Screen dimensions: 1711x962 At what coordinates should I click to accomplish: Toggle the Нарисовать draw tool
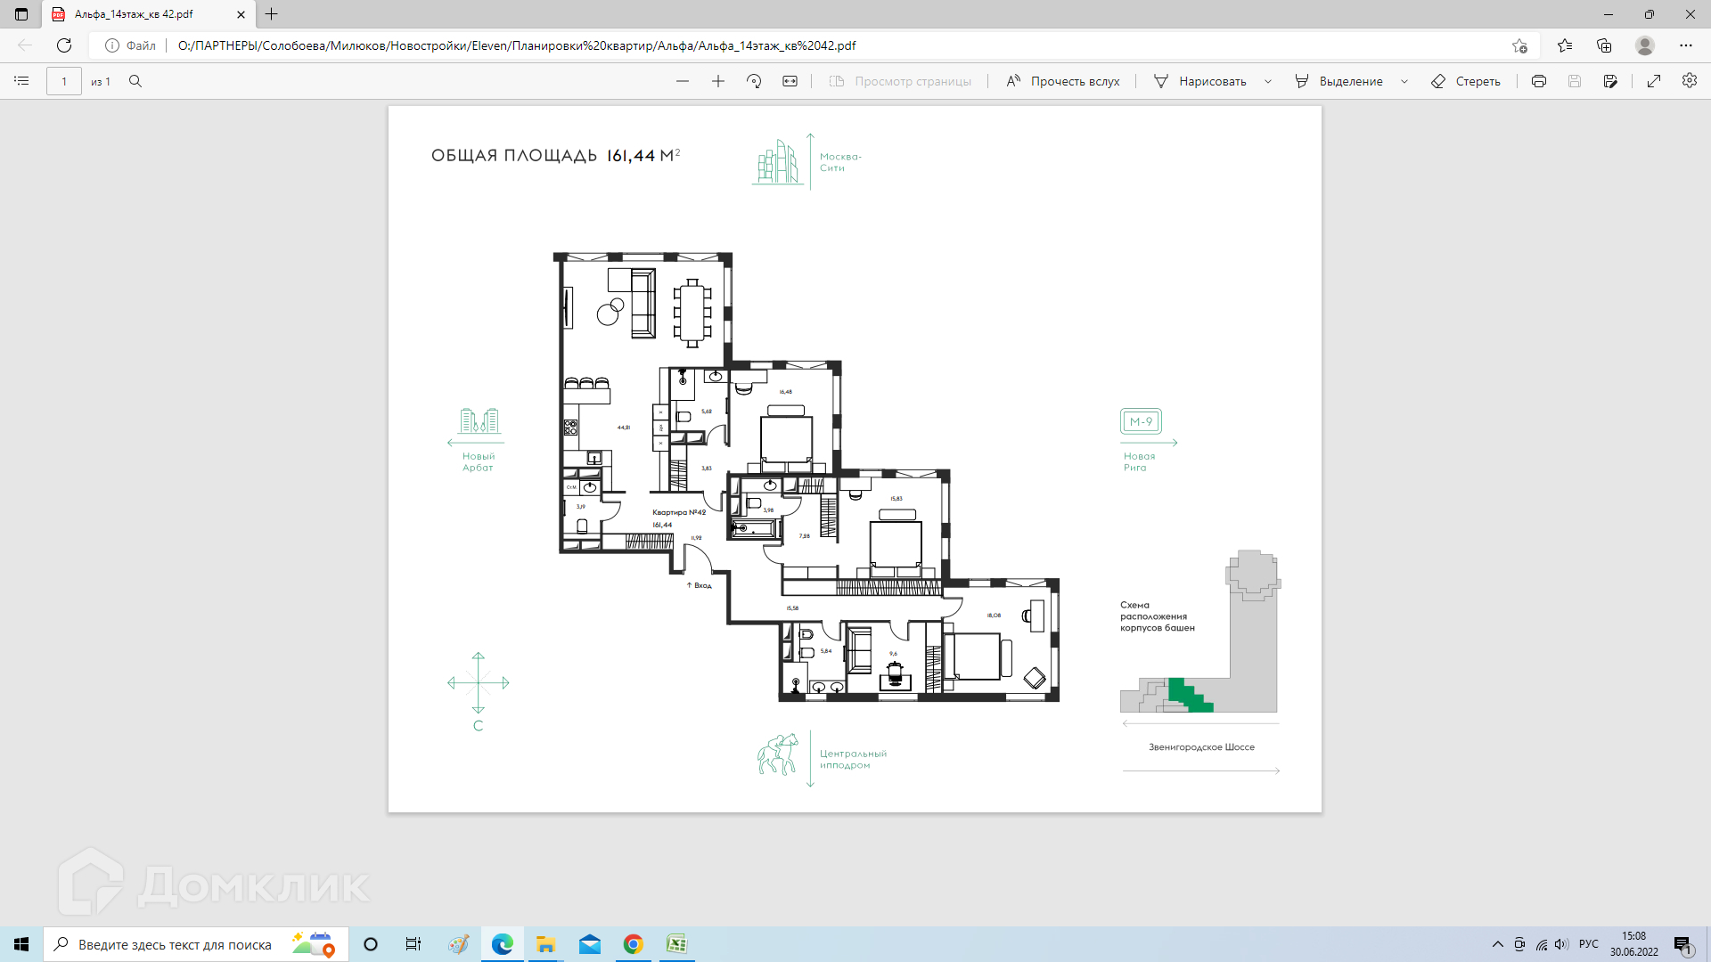[x=1200, y=81]
